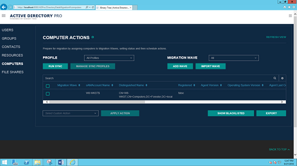The width and height of the screenshot is (297, 166).
Task: Click the Apply Action button
Action: pos(120,113)
